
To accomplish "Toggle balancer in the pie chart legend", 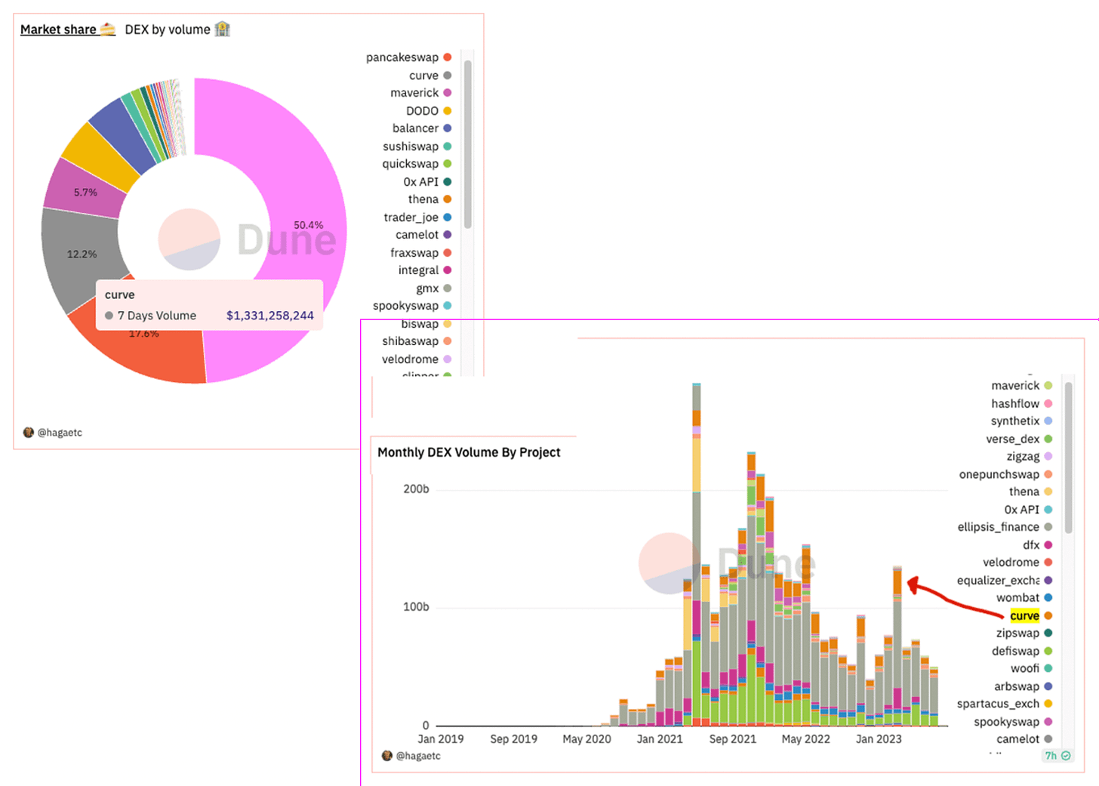I will [x=422, y=128].
